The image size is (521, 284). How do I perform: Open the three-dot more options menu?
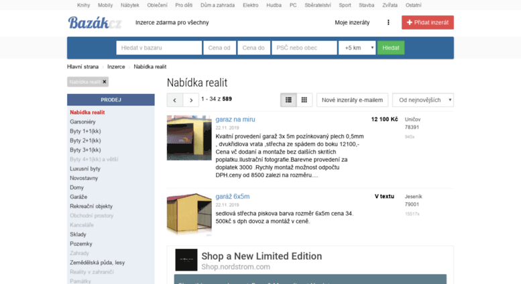388,23
